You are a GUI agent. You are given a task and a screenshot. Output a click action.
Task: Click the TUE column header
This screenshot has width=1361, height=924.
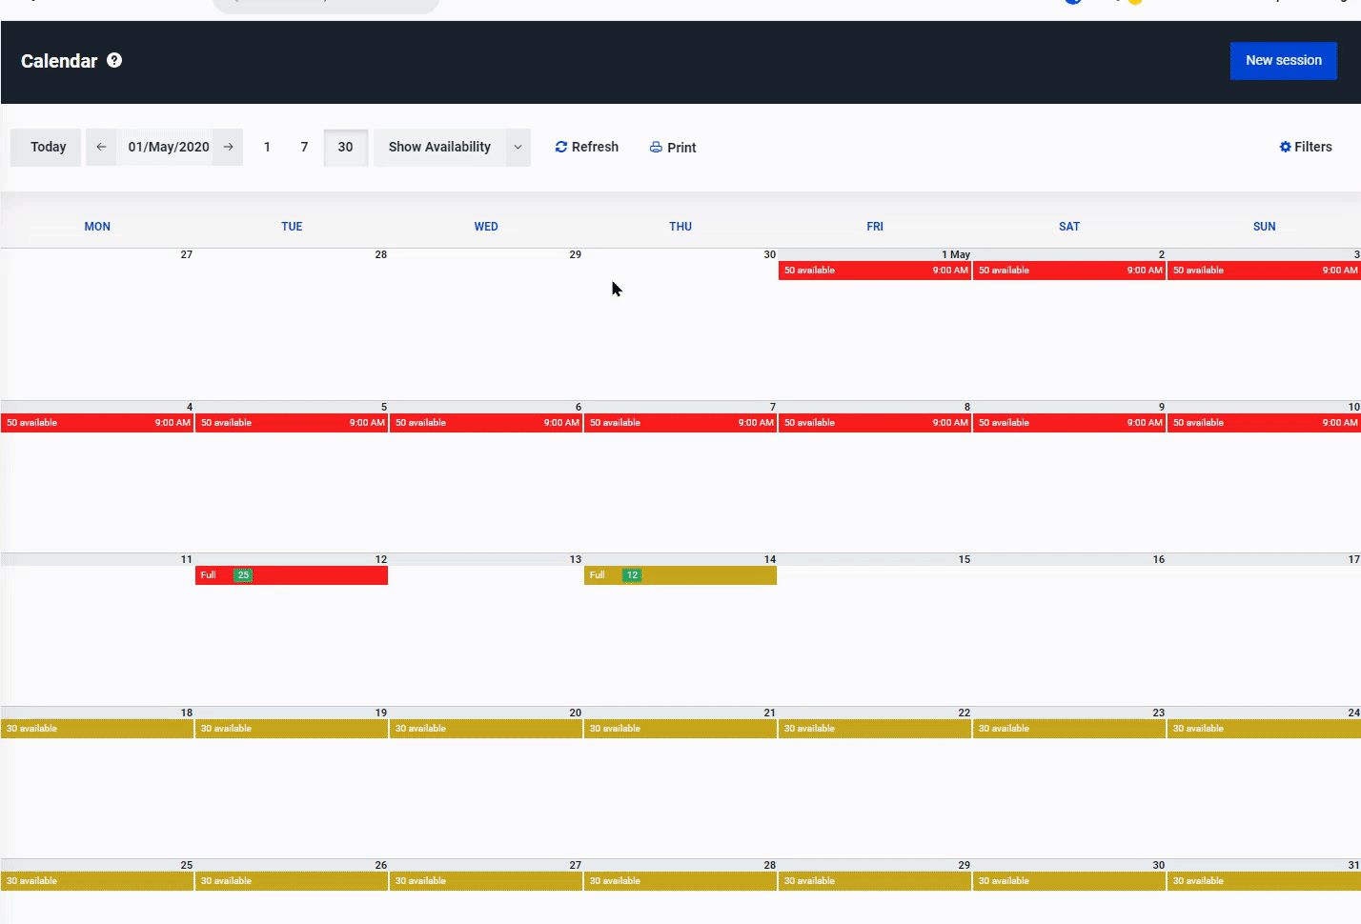pos(292,227)
